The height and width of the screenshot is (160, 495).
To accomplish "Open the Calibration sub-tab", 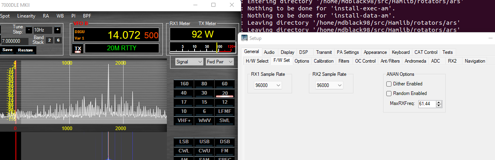I will pos(324,61).
